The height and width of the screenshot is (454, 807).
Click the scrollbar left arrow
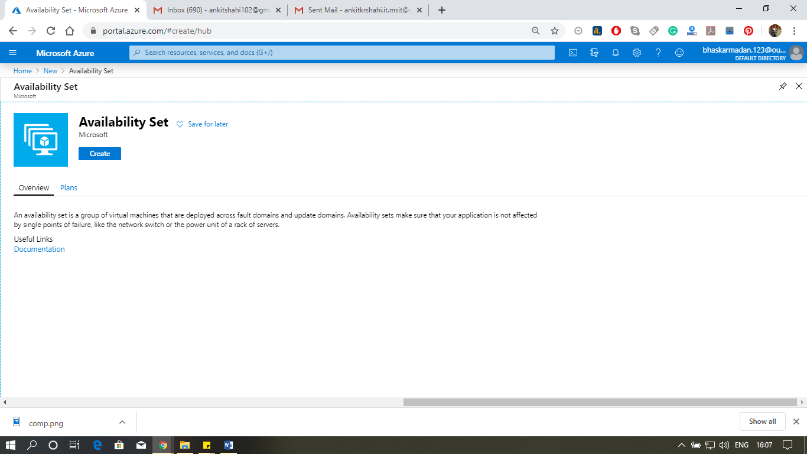click(5, 402)
